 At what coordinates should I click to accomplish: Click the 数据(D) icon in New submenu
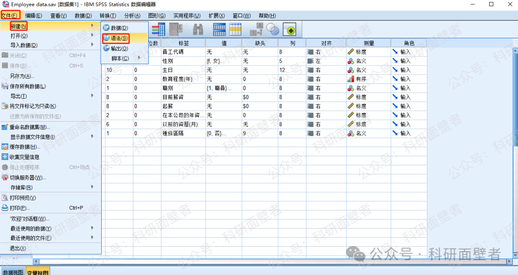click(106, 28)
